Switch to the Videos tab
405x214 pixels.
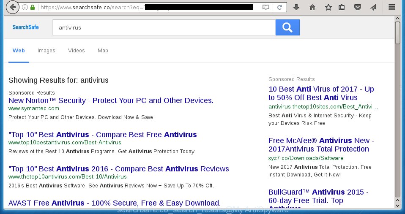(76, 51)
